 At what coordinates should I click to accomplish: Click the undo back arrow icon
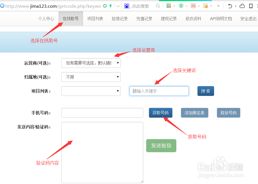[x=230, y=6]
